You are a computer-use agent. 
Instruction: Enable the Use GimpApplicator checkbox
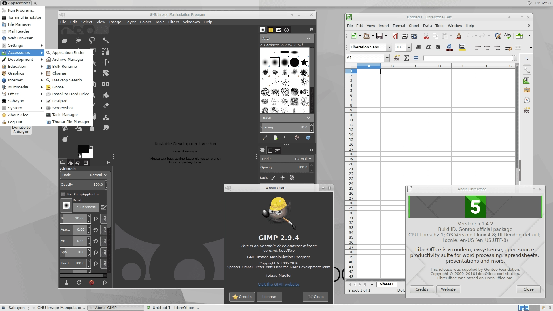coord(63,194)
